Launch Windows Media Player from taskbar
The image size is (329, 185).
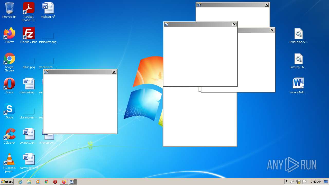point(38,182)
